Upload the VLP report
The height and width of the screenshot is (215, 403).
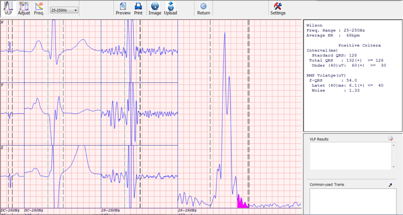[170, 8]
